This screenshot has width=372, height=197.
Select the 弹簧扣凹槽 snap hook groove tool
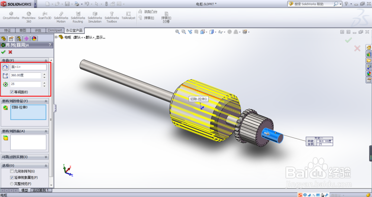[166, 17]
